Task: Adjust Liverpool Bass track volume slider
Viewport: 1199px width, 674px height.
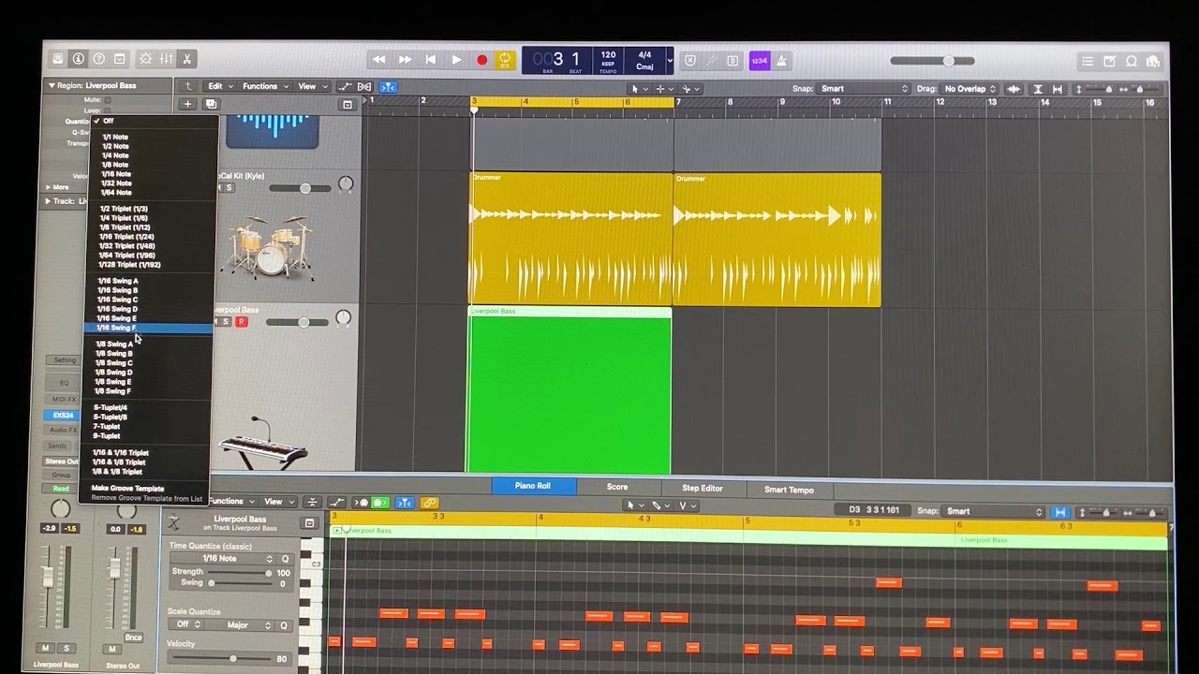Action: click(x=297, y=322)
